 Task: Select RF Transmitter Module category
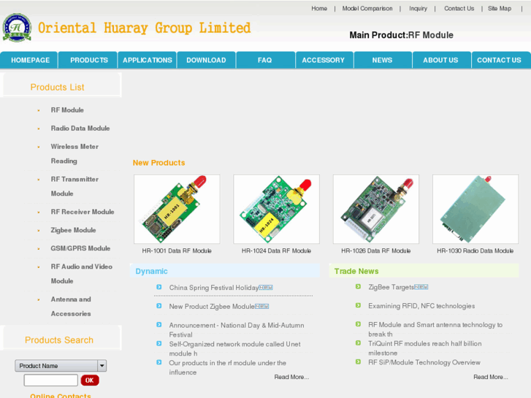pos(75,186)
